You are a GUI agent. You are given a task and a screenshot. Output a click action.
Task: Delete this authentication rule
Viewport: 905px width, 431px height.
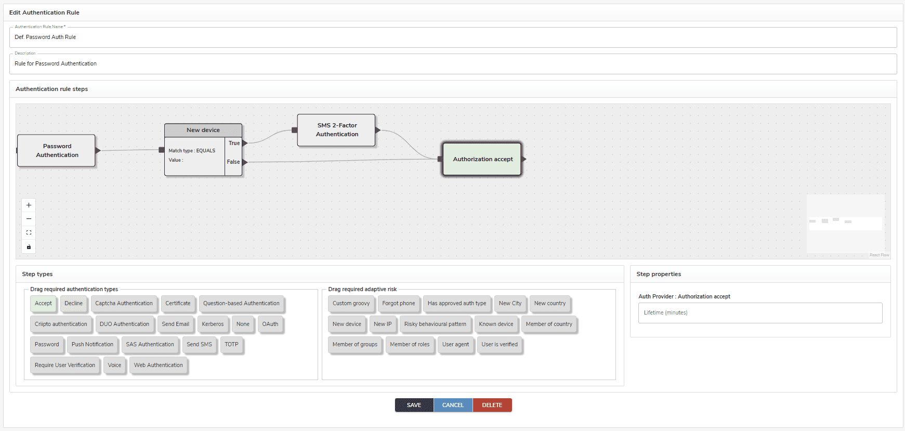492,405
